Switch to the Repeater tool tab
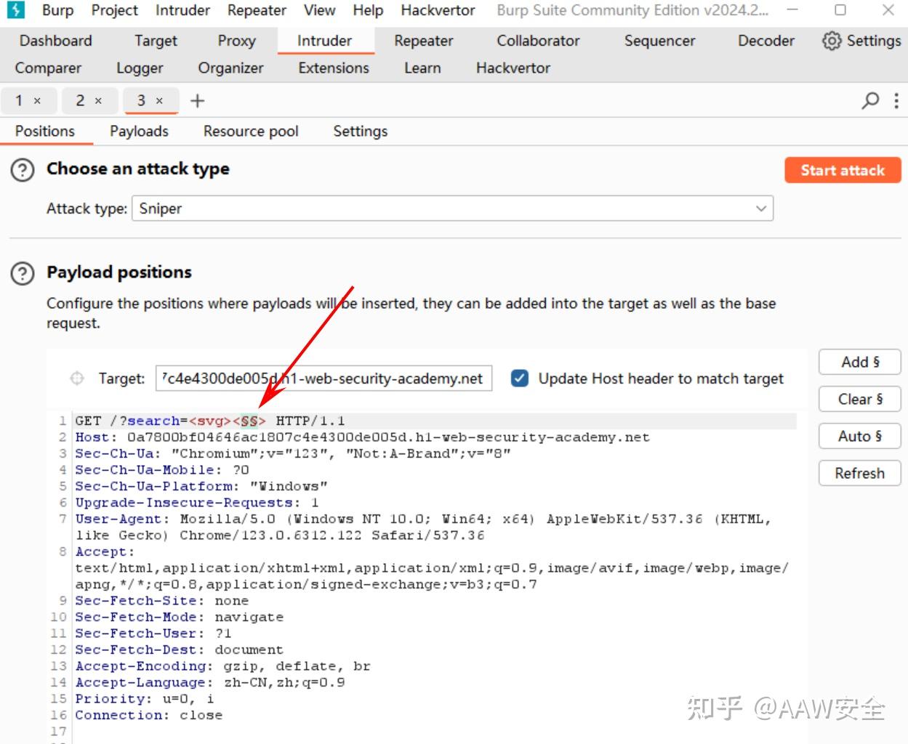Image resolution: width=908 pixels, height=744 pixels. [x=423, y=41]
